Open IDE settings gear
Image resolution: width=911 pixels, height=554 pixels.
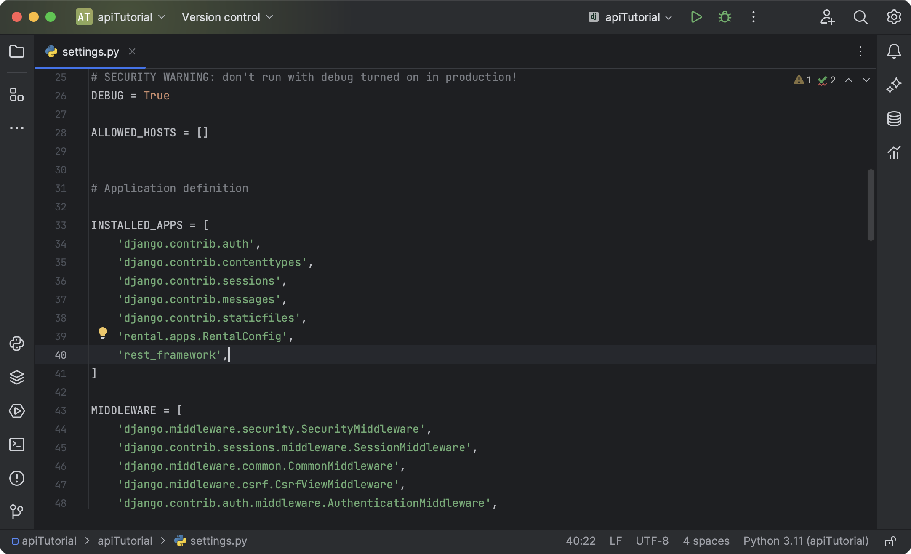[894, 17]
